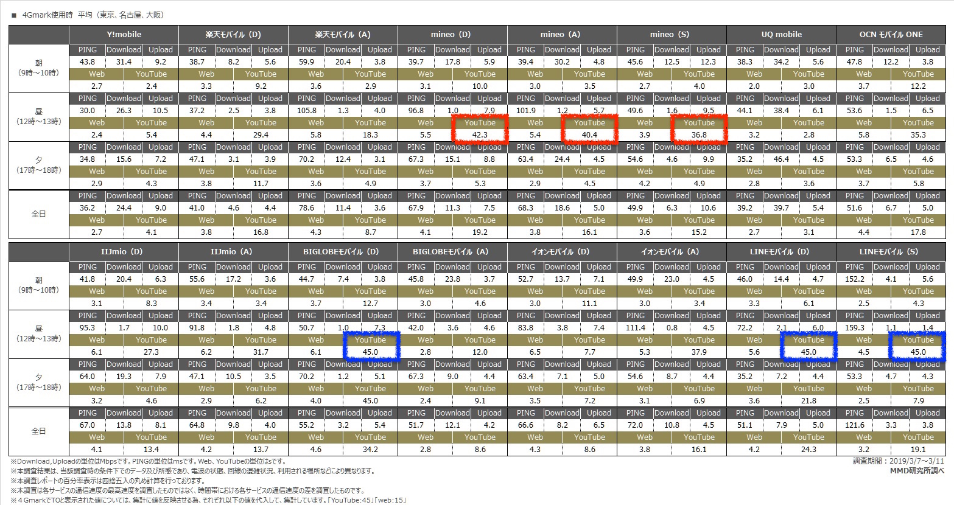Click the title "4Gmark使用時 平均（東京、名古屋、大阪）"
The height and width of the screenshot is (505, 954).
93,15
